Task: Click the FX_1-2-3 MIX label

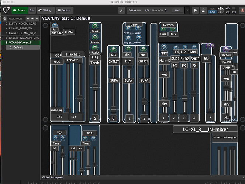Action: [186, 52]
